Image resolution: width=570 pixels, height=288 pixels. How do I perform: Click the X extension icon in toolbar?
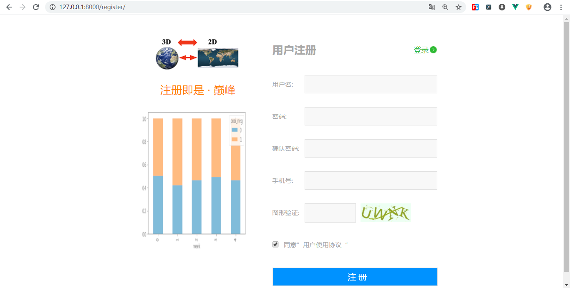[488, 7]
